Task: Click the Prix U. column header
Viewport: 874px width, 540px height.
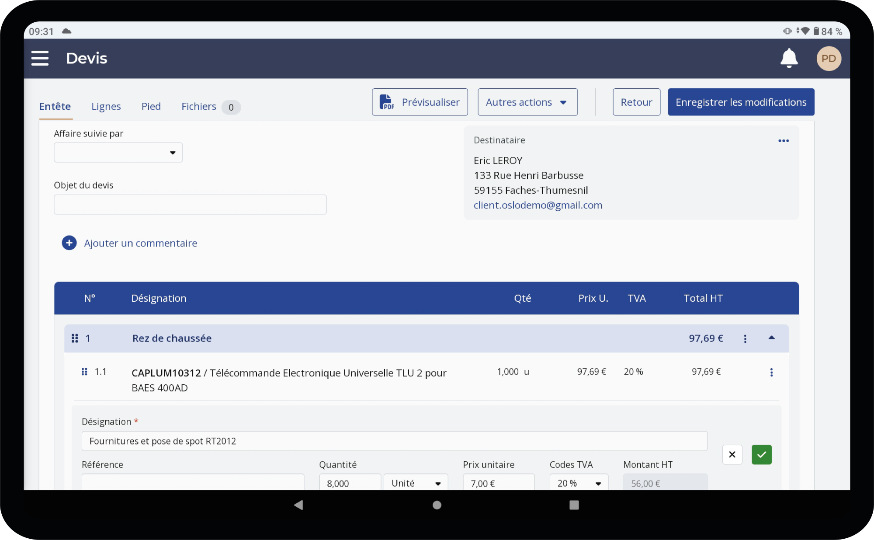Action: point(593,298)
